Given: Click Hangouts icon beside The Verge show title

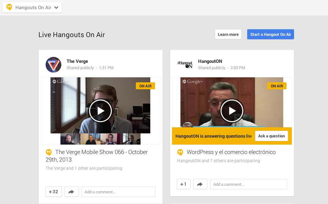Looking at the screenshot, I should (x=49, y=152).
